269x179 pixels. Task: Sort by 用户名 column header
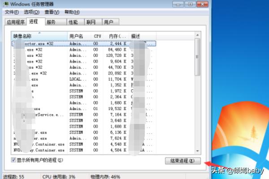pyautogui.click(x=79, y=36)
